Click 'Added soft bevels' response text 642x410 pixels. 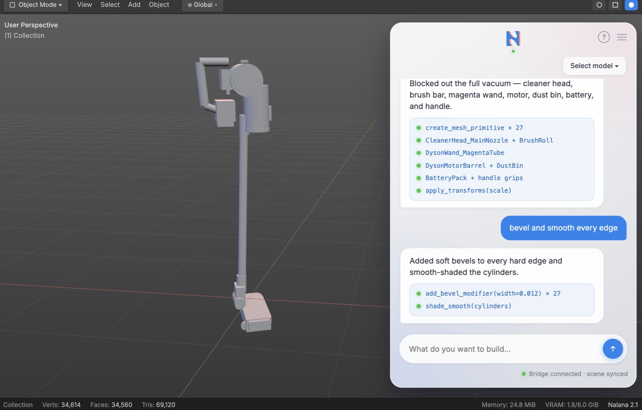[x=486, y=267]
